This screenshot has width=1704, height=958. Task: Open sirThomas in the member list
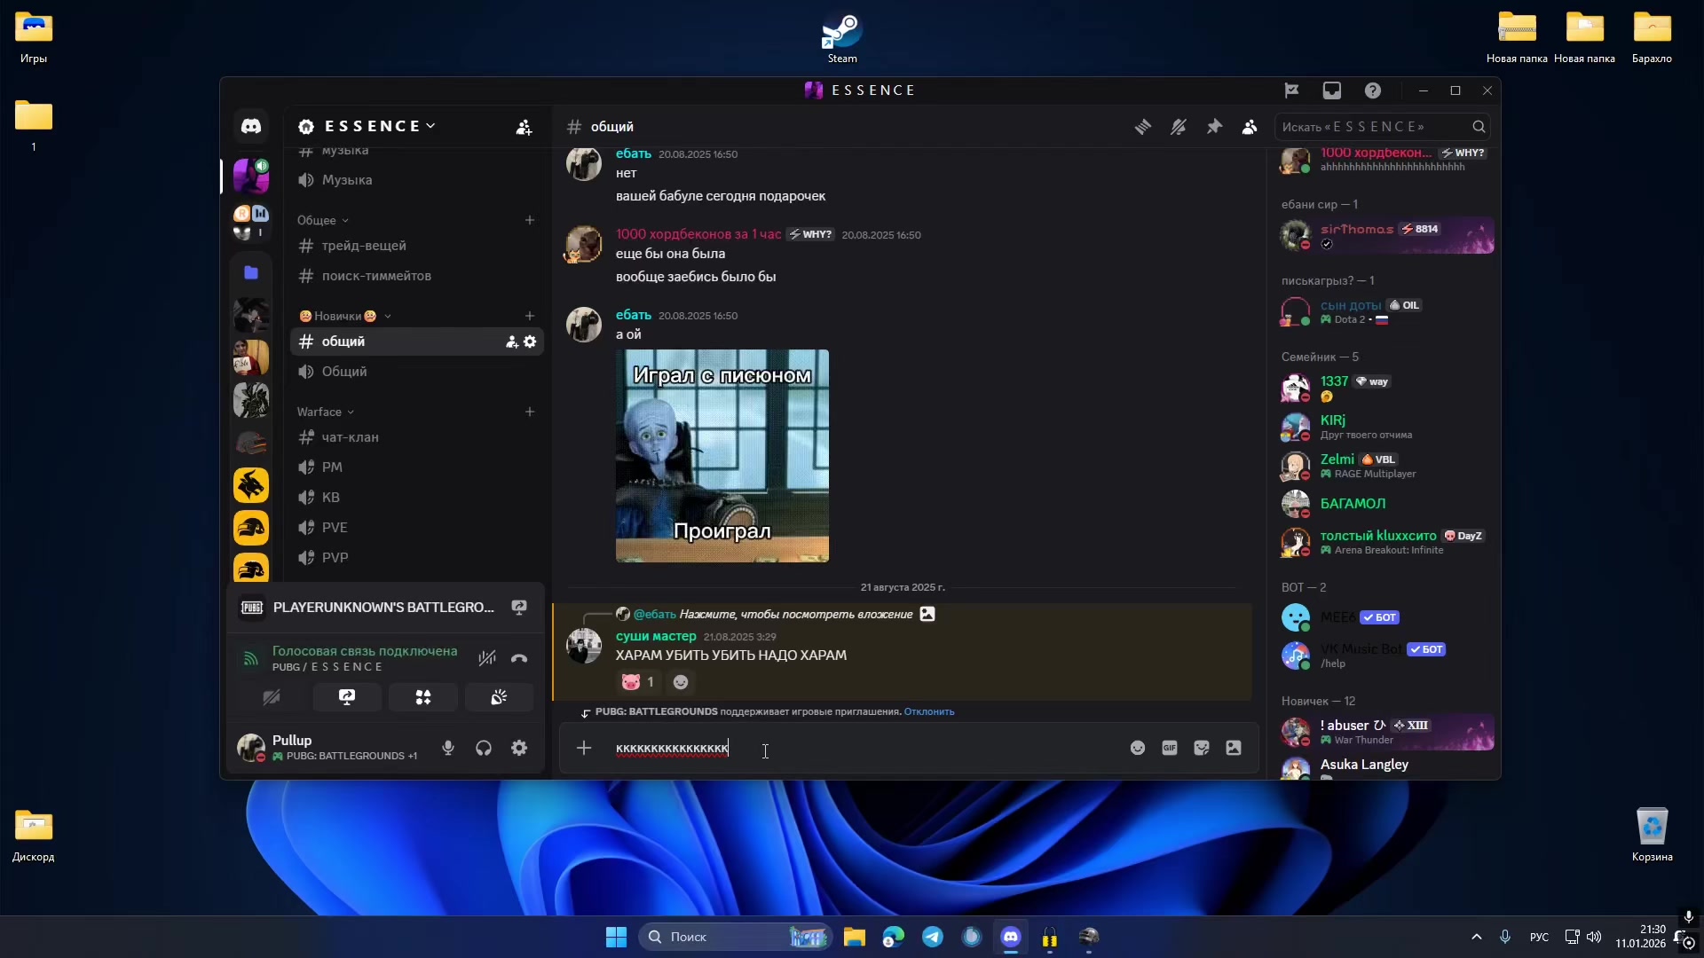[1386, 236]
